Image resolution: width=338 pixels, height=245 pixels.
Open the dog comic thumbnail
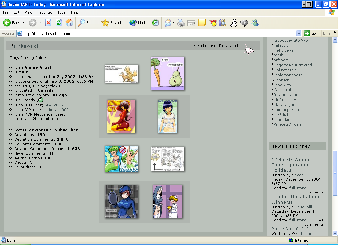coord(121,74)
